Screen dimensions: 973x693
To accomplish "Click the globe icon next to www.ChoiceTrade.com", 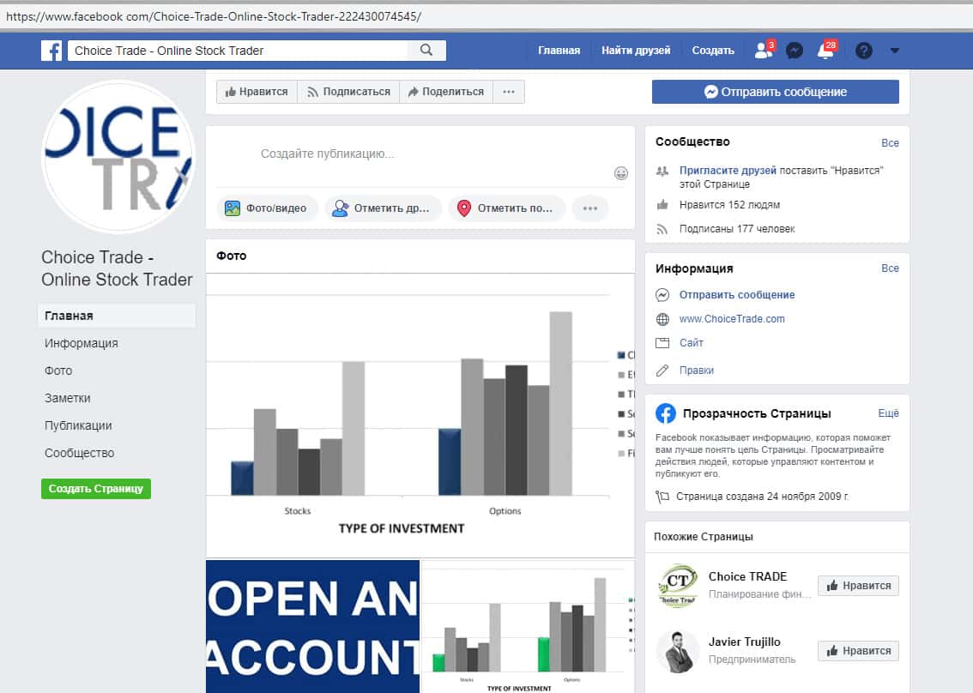I will pos(662,319).
